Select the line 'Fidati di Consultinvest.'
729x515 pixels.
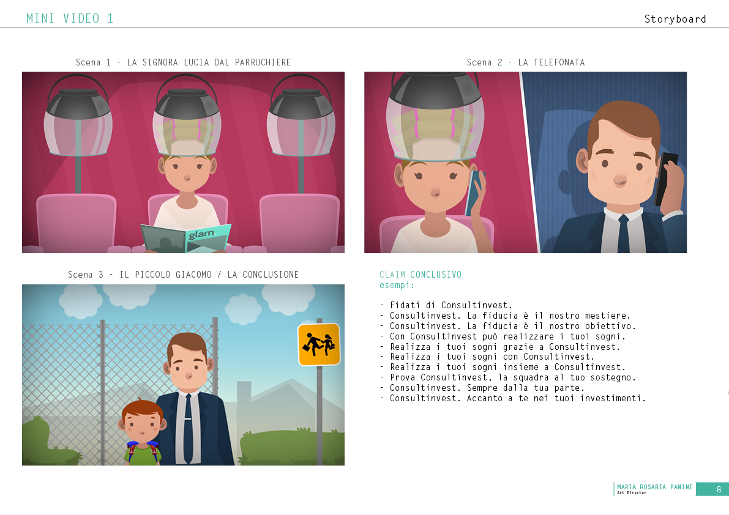[446, 305]
